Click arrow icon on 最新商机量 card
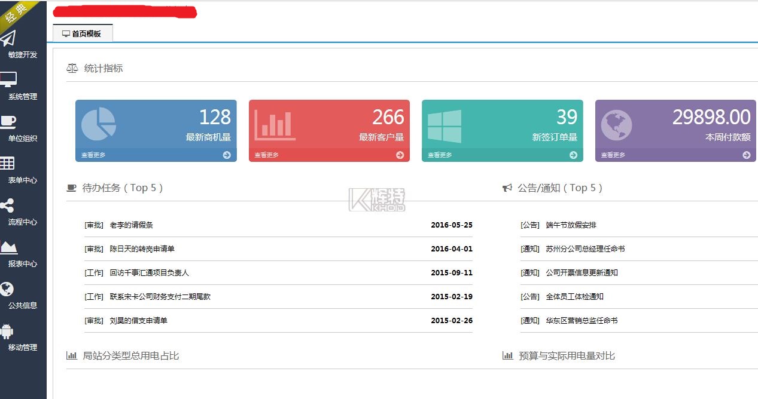The image size is (758, 399). click(227, 155)
